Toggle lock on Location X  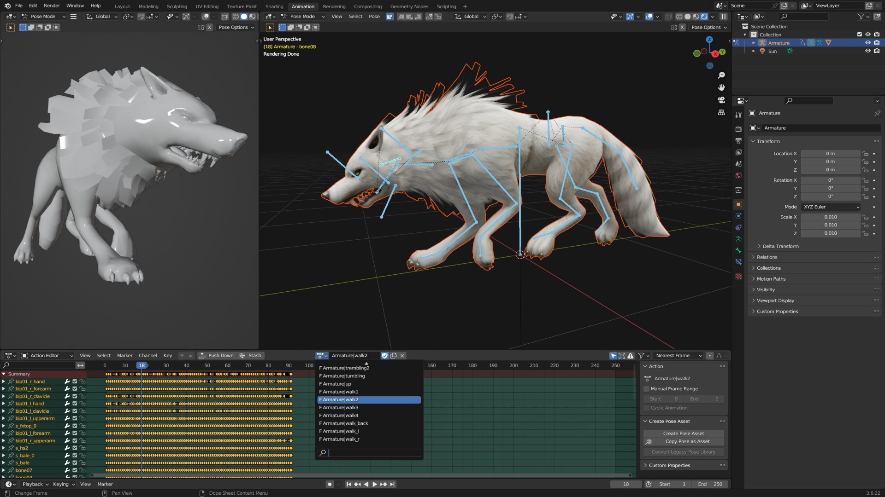point(866,154)
